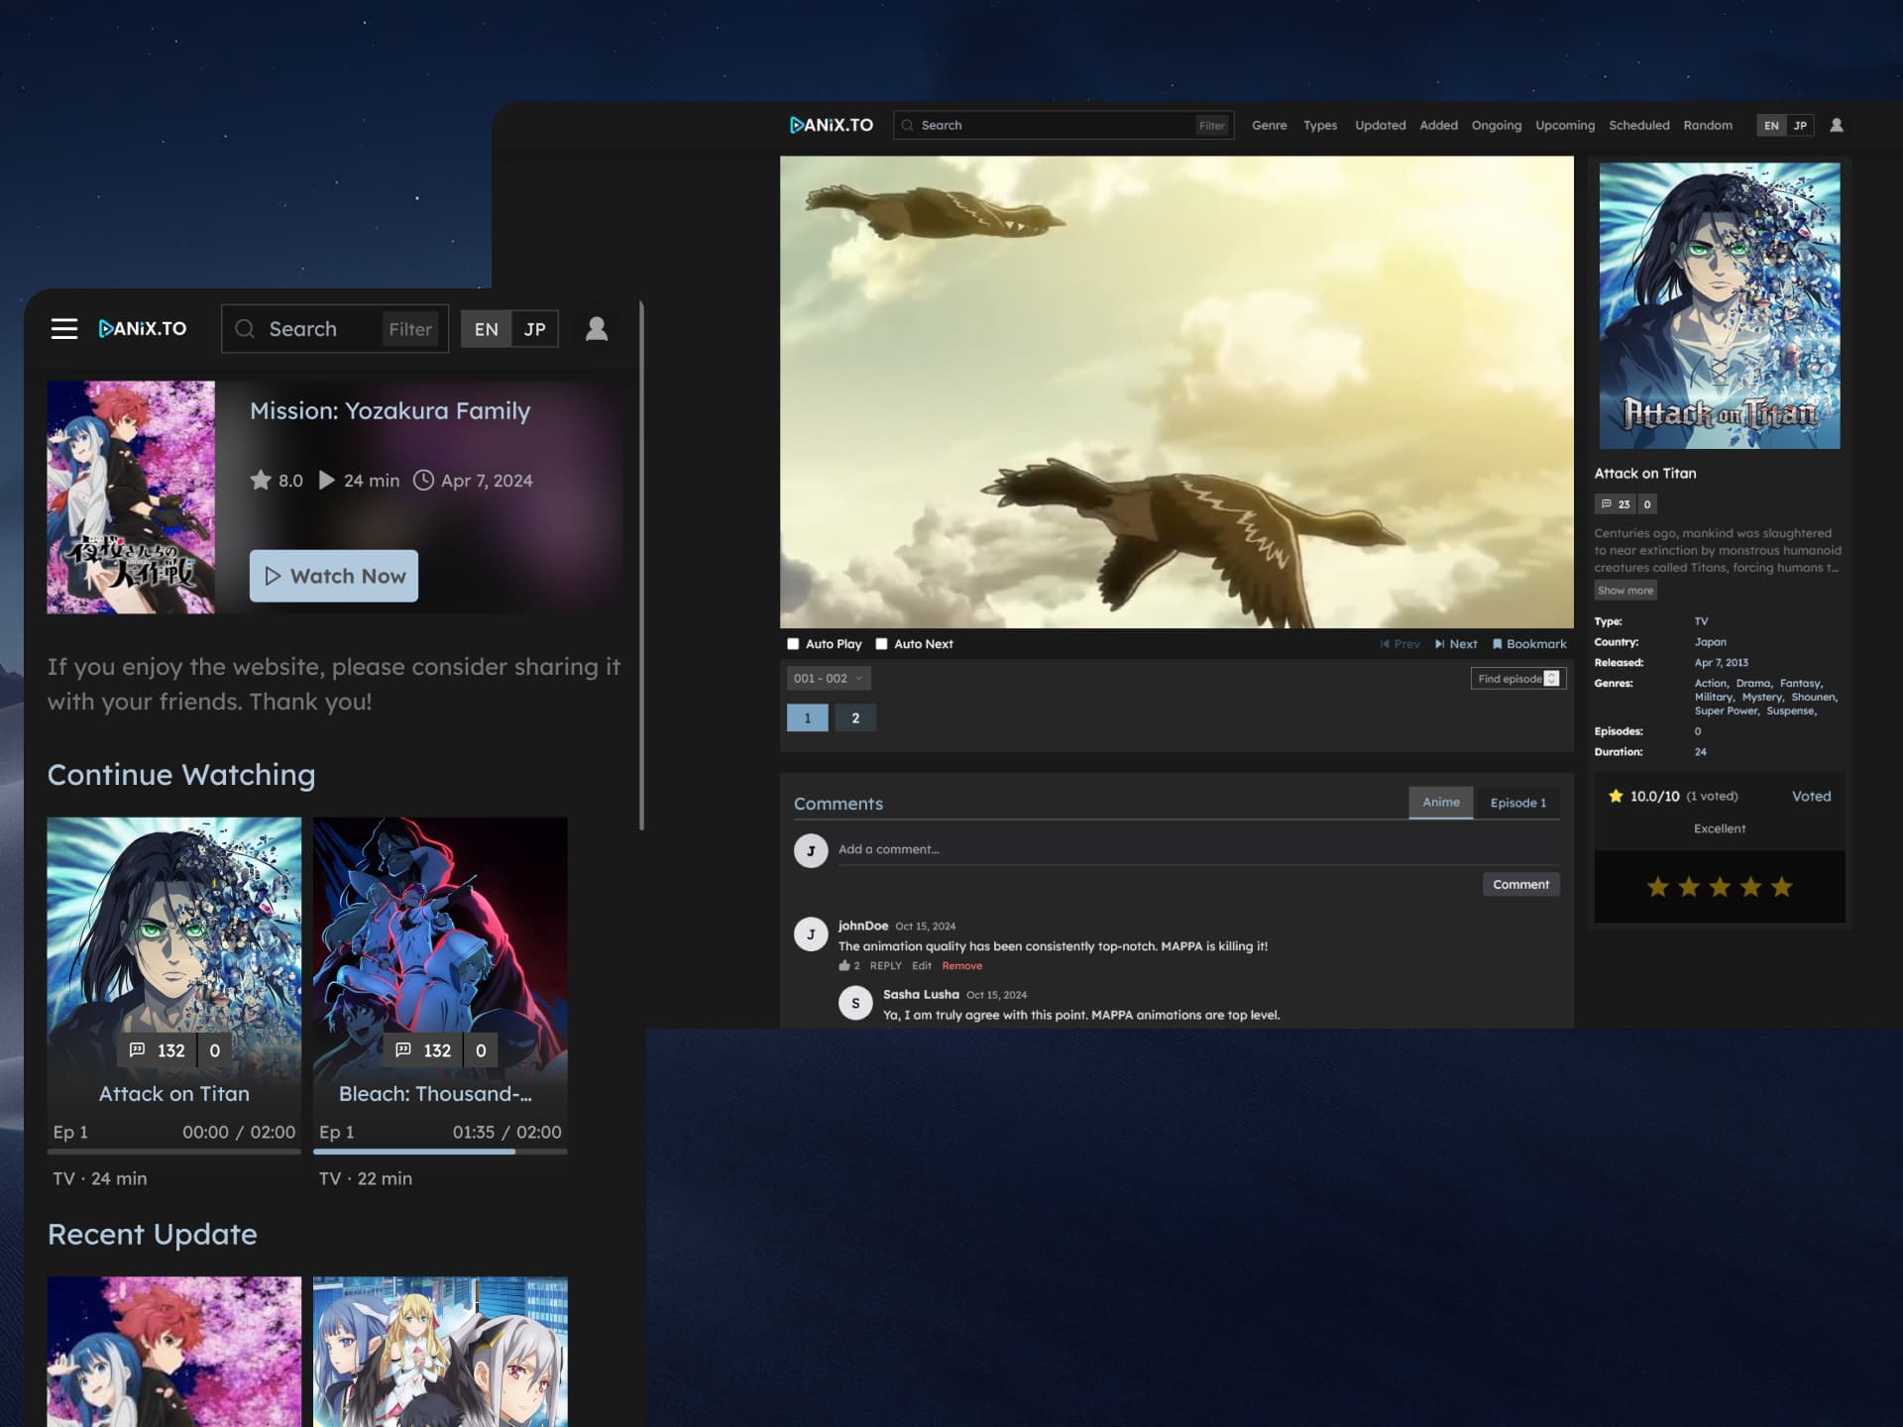Open the hamburger menu in mobile view
Image resolution: width=1903 pixels, height=1427 pixels.
[x=64, y=329]
